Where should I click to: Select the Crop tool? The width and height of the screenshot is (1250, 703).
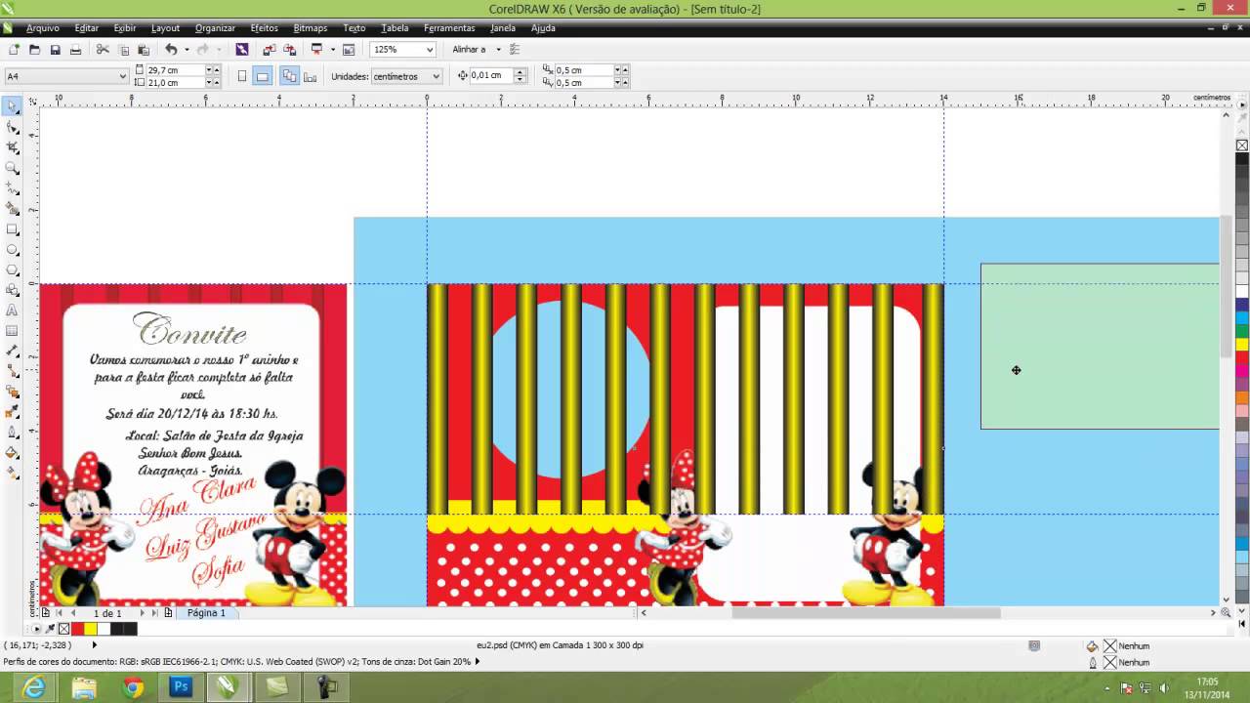coord(13,147)
